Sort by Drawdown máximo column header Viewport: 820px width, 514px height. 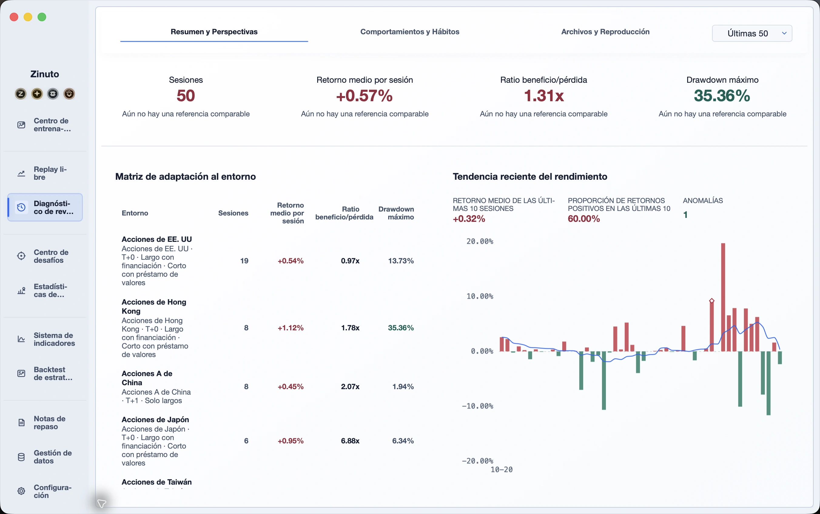(x=396, y=213)
